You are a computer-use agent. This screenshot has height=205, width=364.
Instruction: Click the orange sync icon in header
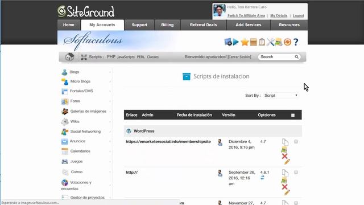point(287,42)
